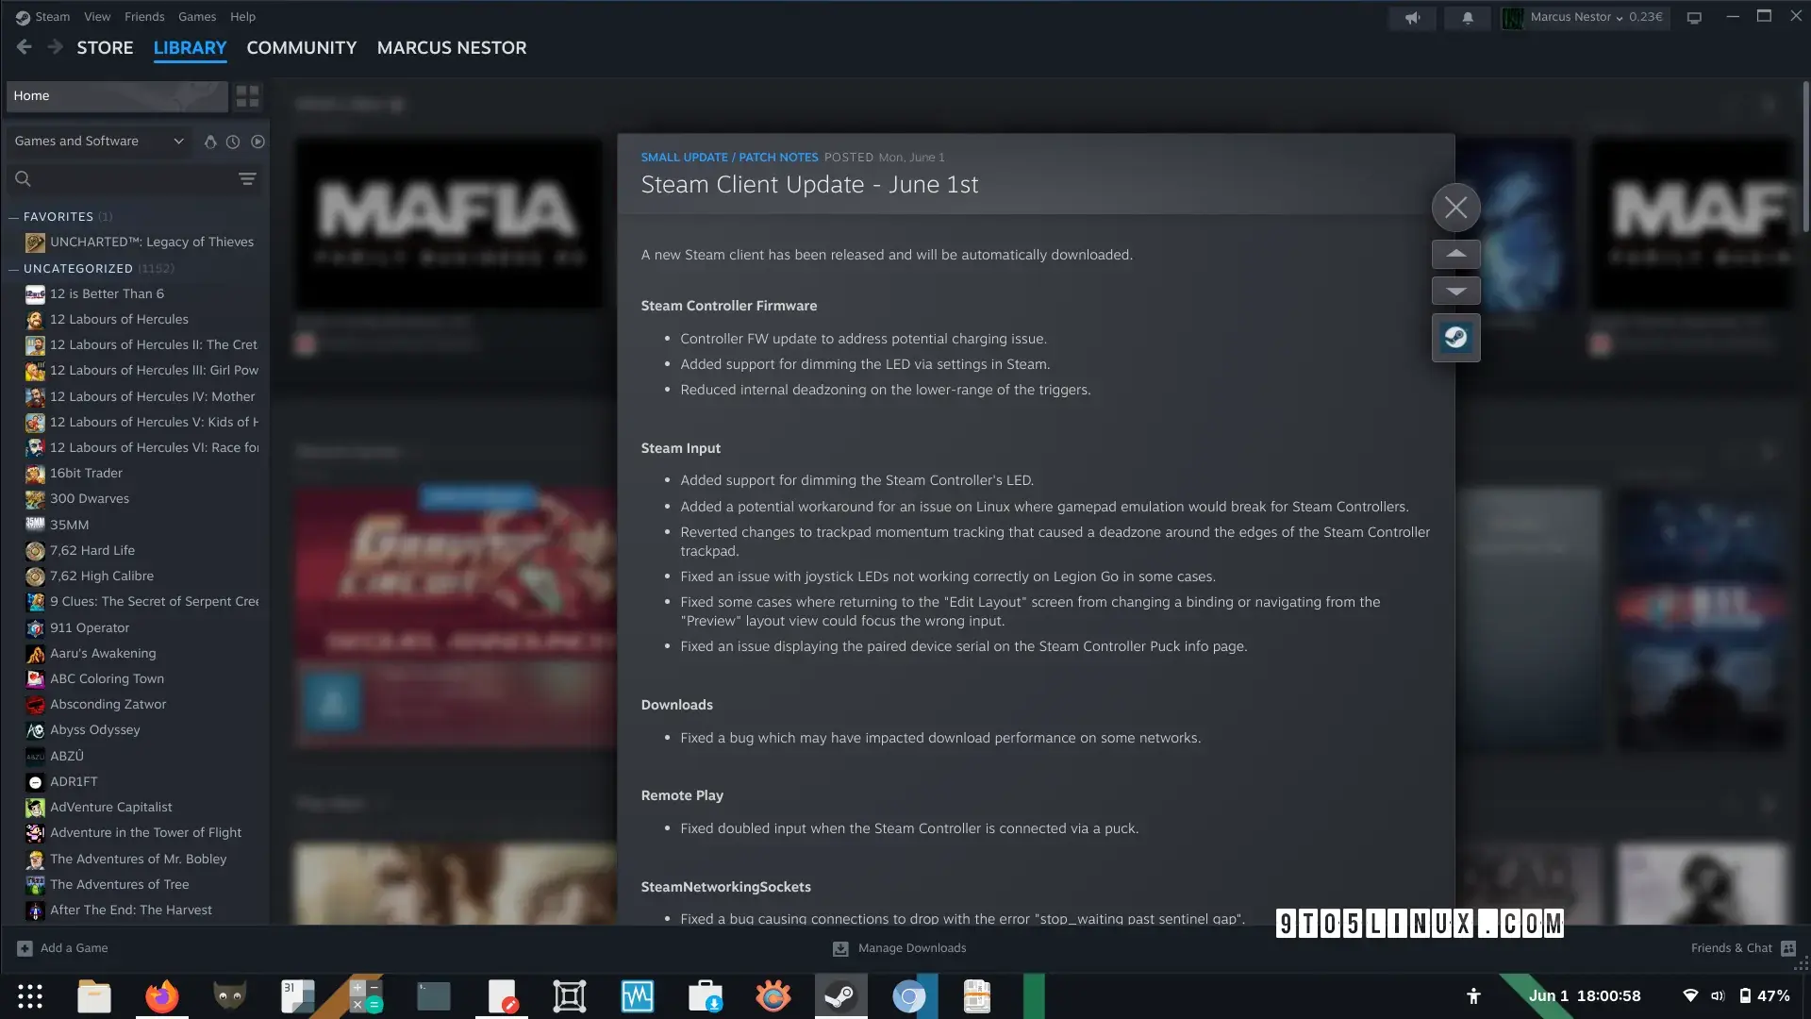This screenshot has height=1019, width=1811.
Task: Open the terminal from the taskbar
Action: pyautogui.click(x=433, y=996)
